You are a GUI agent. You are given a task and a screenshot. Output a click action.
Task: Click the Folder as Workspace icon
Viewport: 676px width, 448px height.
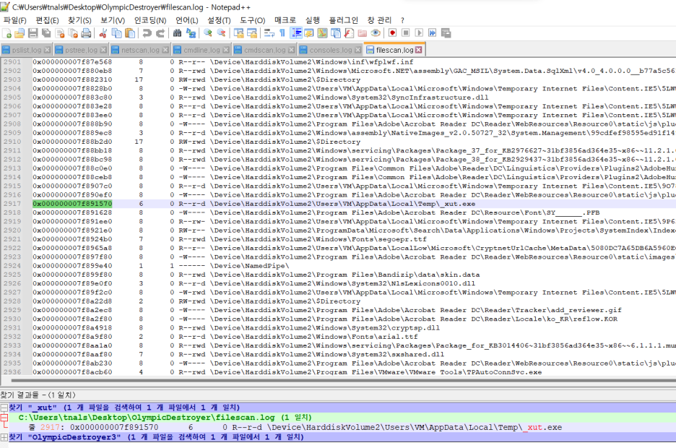pos(362,33)
